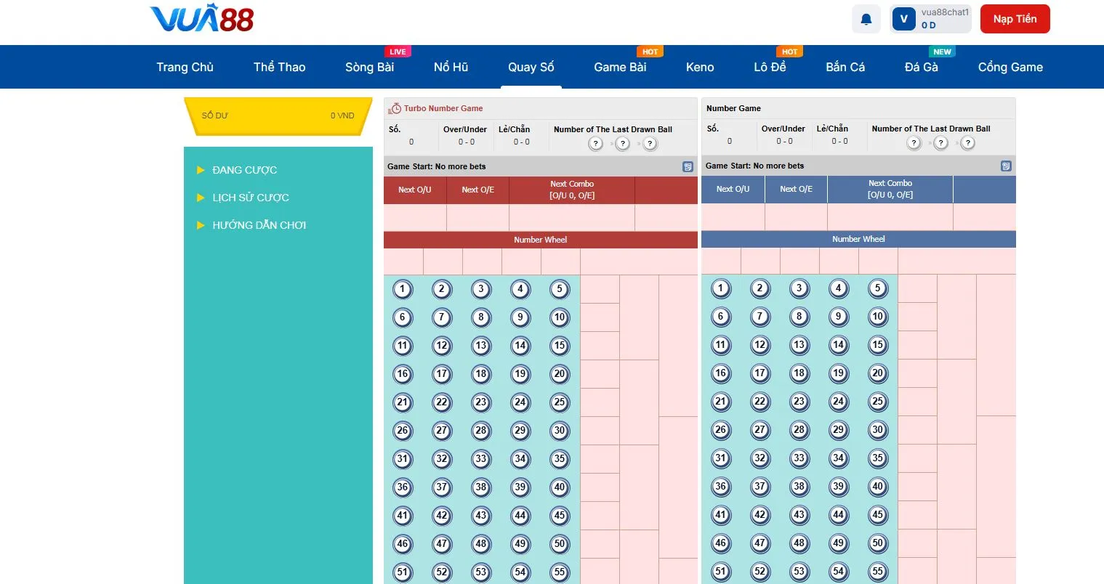Image resolution: width=1104 pixels, height=584 pixels.
Task: Open the Keno menu
Action: tap(700, 67)
